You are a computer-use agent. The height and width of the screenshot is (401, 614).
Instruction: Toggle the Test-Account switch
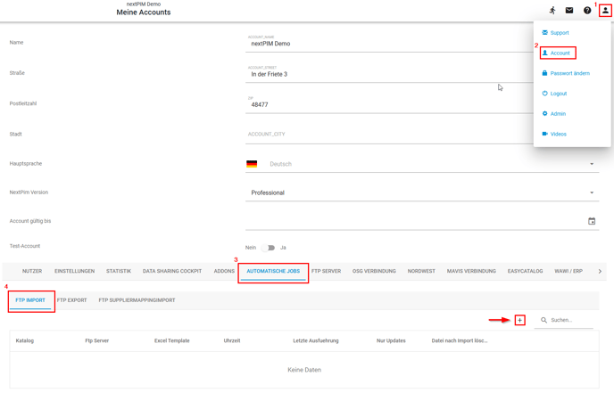coord(269,248)
